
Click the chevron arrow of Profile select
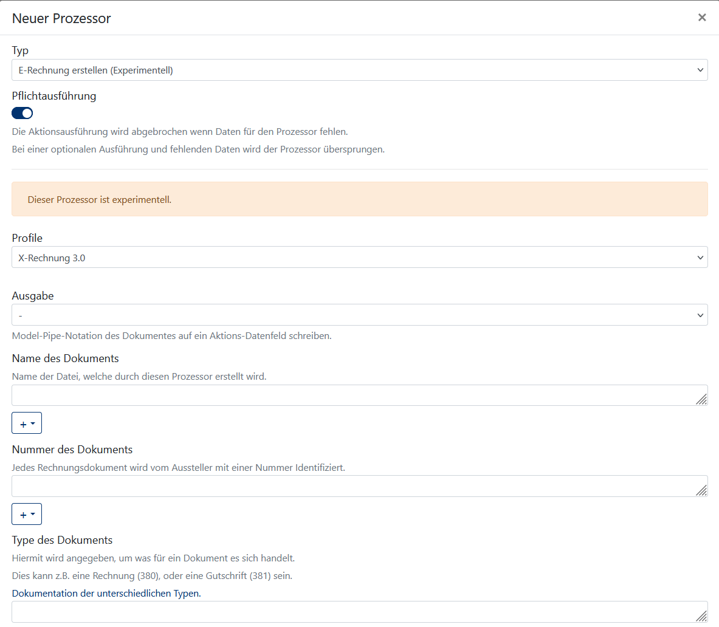(x=700, y=258)
